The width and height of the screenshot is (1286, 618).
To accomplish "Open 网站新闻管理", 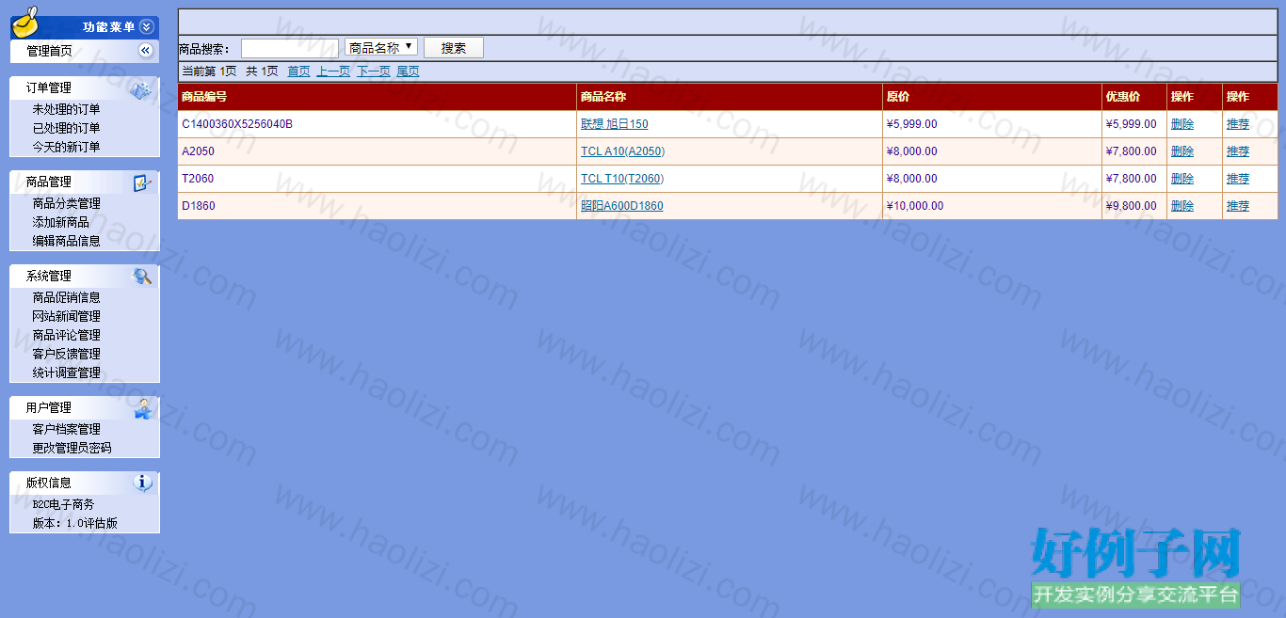I will (66, 316).
